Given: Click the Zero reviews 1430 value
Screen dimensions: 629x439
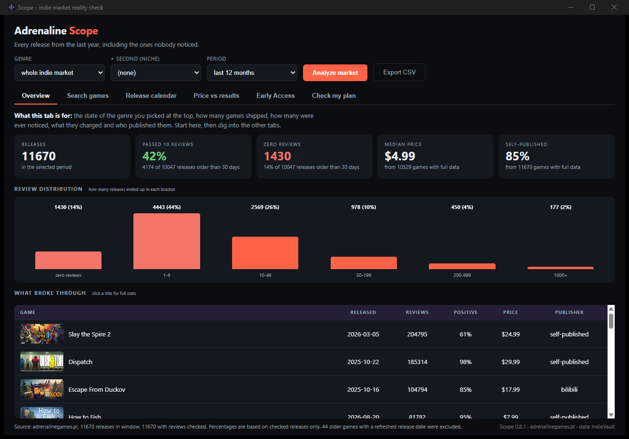Looking at the screenshot, I should click(277, 156).
